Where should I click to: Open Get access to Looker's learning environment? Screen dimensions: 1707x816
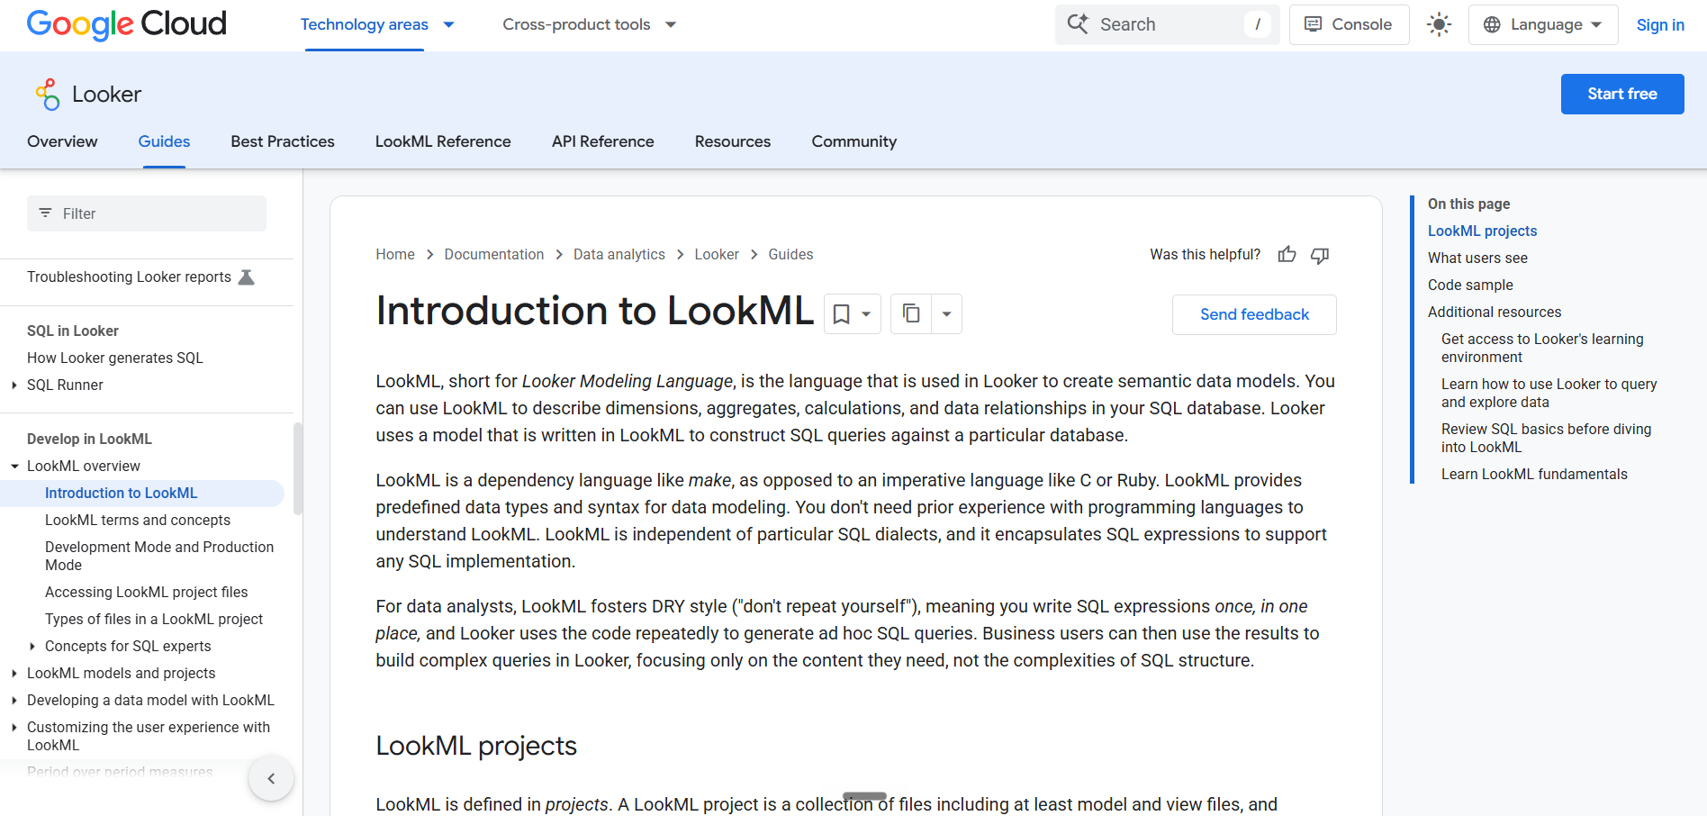[x=1542, y=349]
